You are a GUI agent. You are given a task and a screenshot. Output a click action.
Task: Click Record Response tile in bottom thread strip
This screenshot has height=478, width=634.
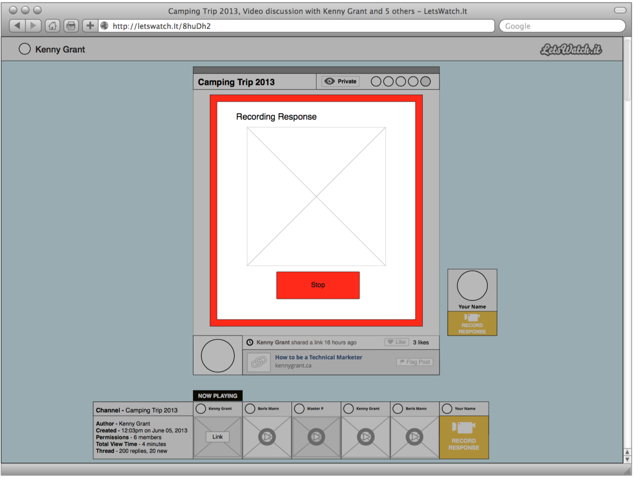click(x=464, y=437)
